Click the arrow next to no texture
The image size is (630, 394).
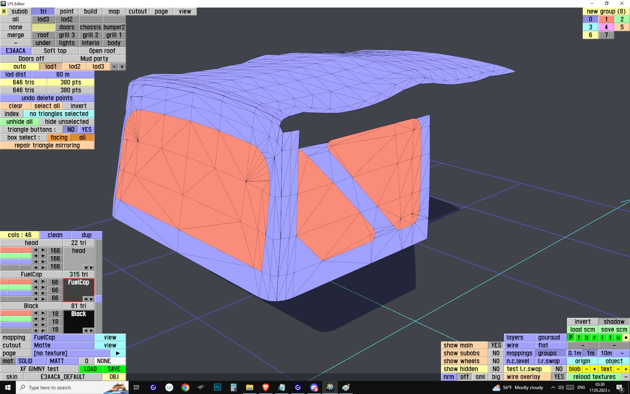click(x=118, y=353)
